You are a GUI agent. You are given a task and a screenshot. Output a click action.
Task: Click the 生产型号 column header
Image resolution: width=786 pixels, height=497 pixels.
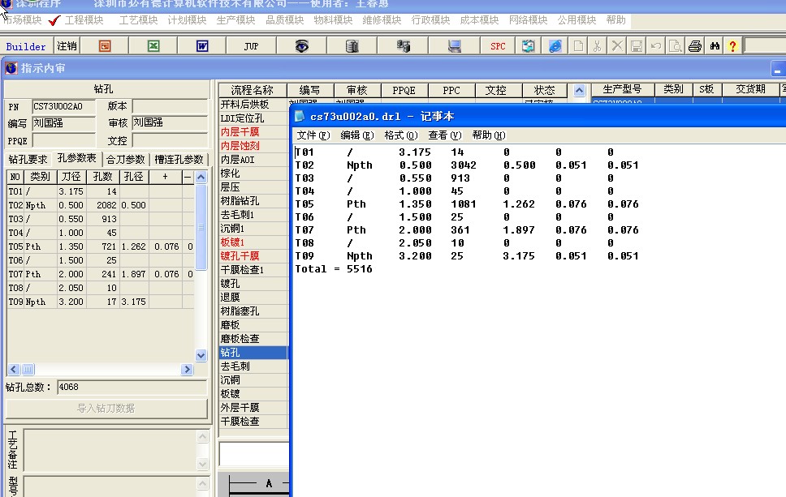point(623,89)
